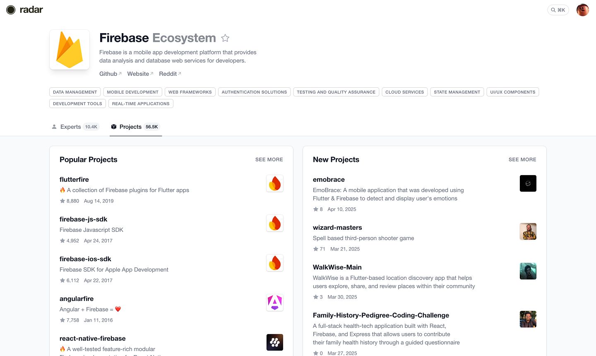
Task: Open the search ⌘K box
Action: (558, 10)
